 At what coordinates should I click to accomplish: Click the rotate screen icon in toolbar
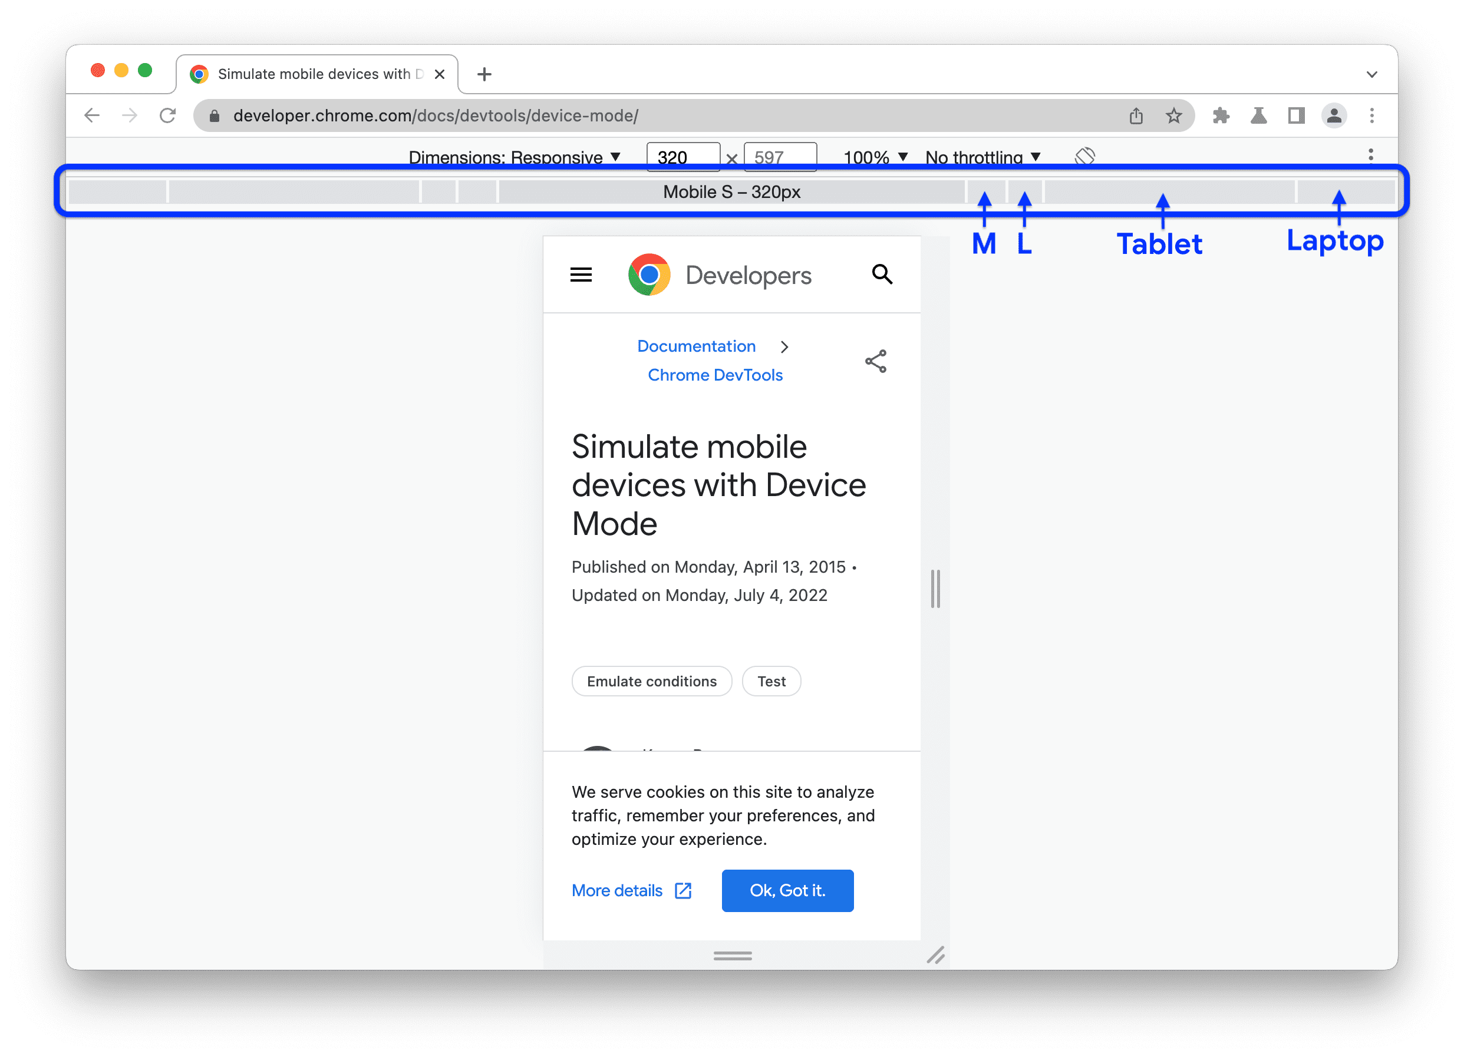[x=1083, y=156]
